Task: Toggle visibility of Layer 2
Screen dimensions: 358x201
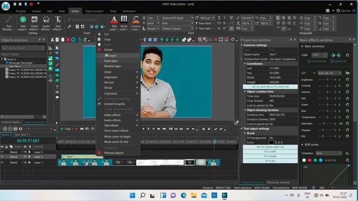Action: pyautogui.click(x=2, y=157)
